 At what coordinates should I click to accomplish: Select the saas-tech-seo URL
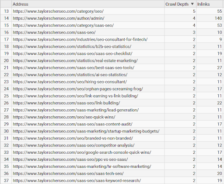[68, 174]
